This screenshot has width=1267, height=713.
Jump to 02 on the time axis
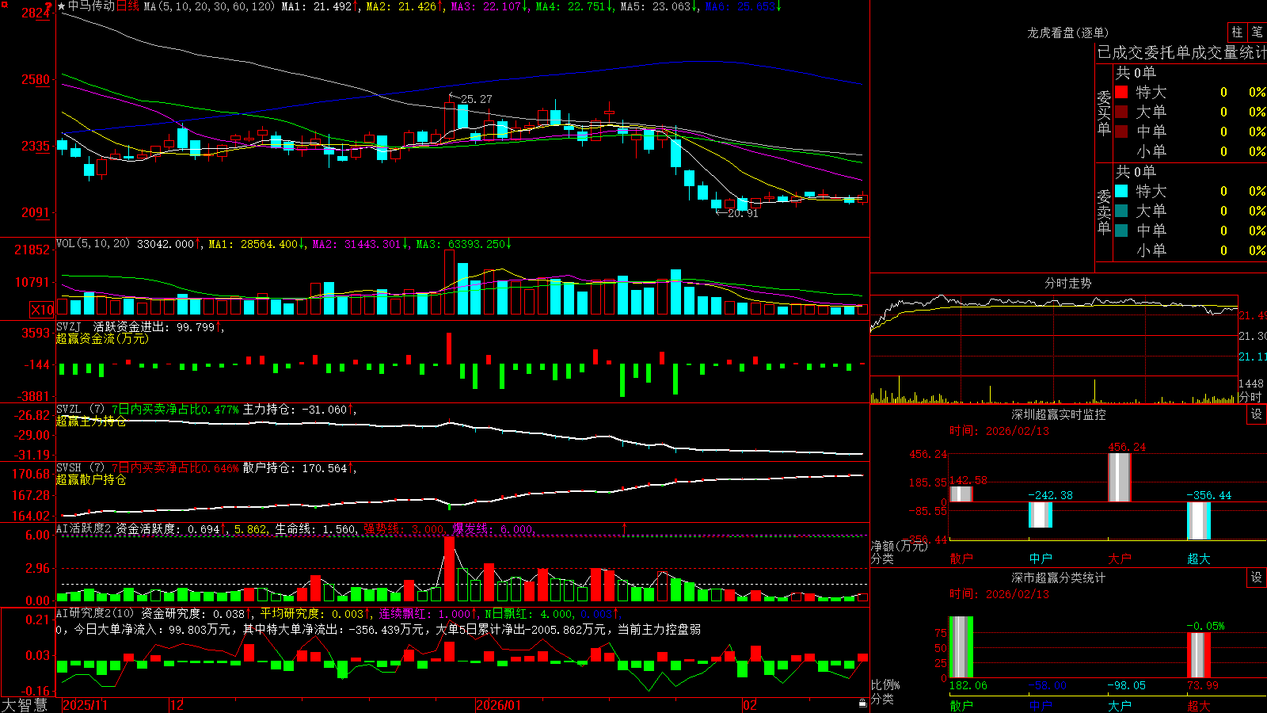[x=750, y=705]
